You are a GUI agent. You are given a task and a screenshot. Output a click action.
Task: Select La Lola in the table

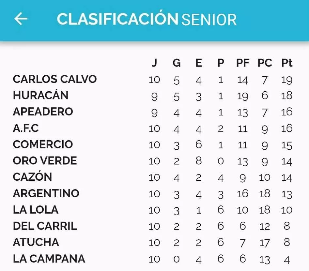[x=36, y=210]
